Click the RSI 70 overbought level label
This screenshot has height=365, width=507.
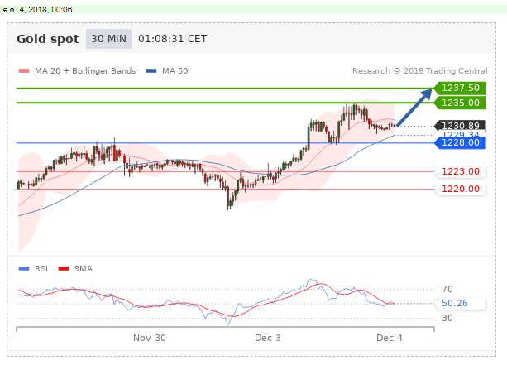tap(449, 289)
